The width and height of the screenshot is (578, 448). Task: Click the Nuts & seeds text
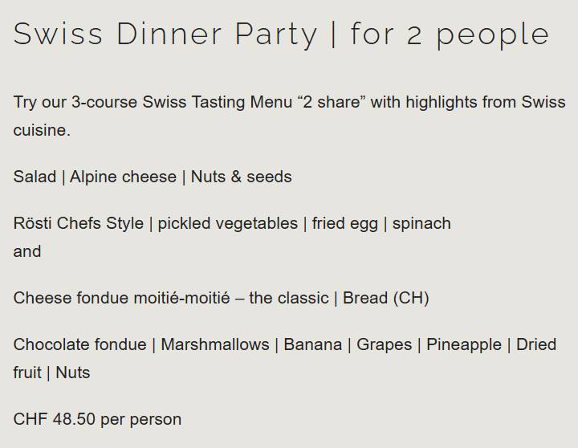click(x=241, y=177)
